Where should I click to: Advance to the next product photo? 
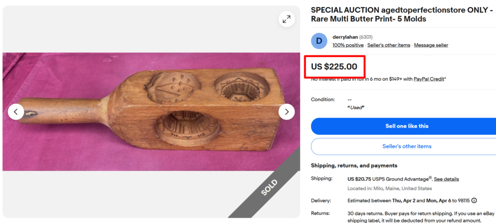click(287, 112)
